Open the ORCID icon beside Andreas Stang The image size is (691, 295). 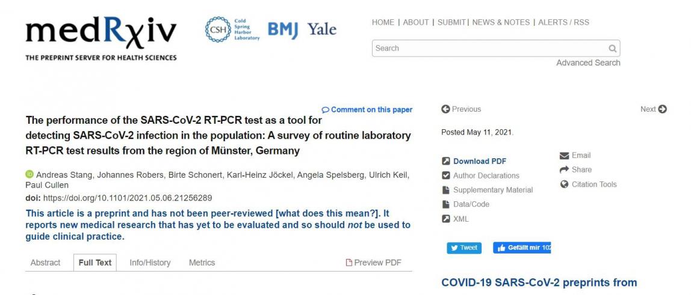(29, 175)
